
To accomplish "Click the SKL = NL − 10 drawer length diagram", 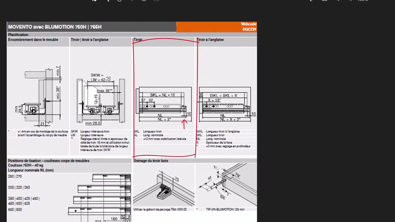I will 164,104.
